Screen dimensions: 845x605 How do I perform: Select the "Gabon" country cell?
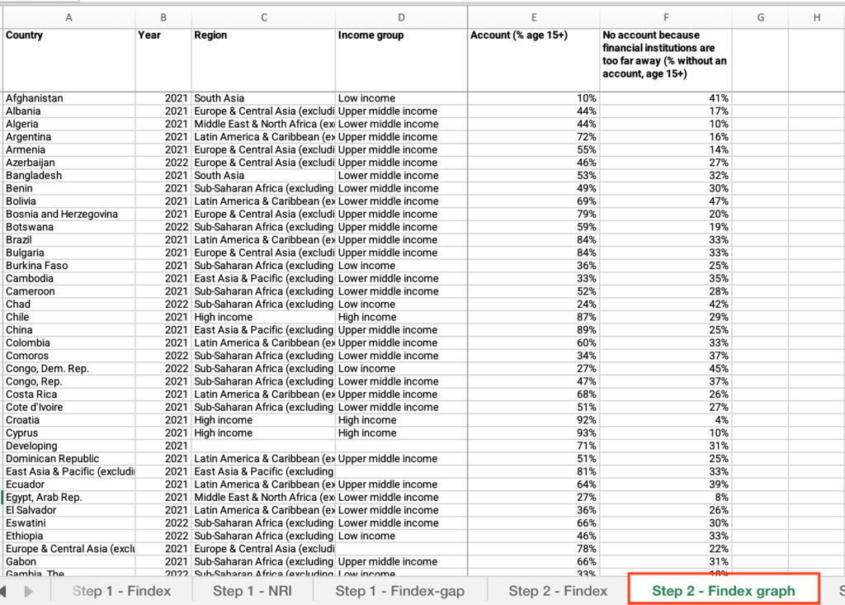69,562
